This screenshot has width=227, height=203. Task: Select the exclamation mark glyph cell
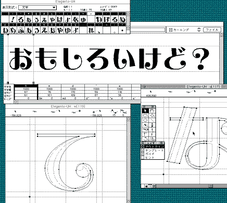pyautogui.click(x=12, y=19)
